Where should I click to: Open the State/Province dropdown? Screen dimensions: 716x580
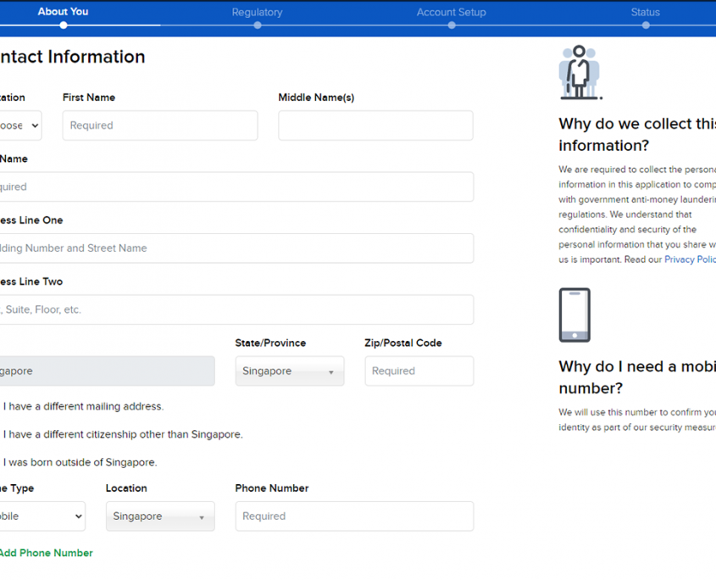coord(290,371)
